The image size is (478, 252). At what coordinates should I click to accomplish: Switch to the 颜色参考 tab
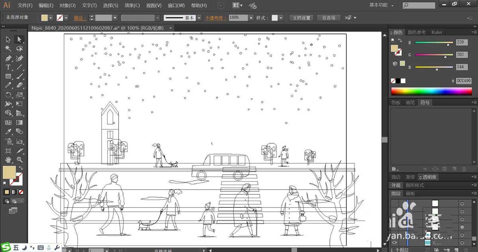pos(417,32)
